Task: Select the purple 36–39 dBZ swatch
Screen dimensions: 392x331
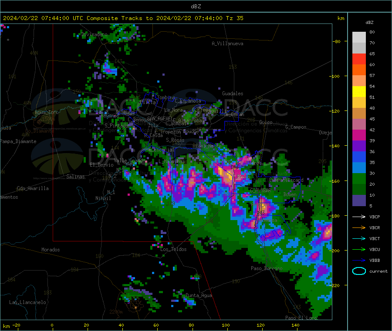Action: pyautogui.click(x=359, y=146)
